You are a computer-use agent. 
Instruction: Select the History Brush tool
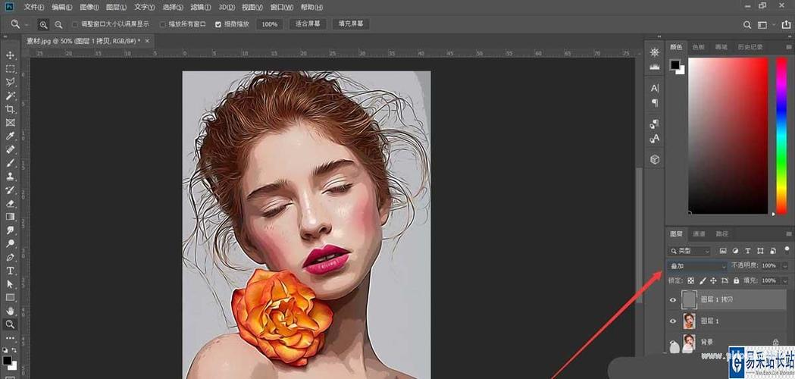click(x=10, y=189)
